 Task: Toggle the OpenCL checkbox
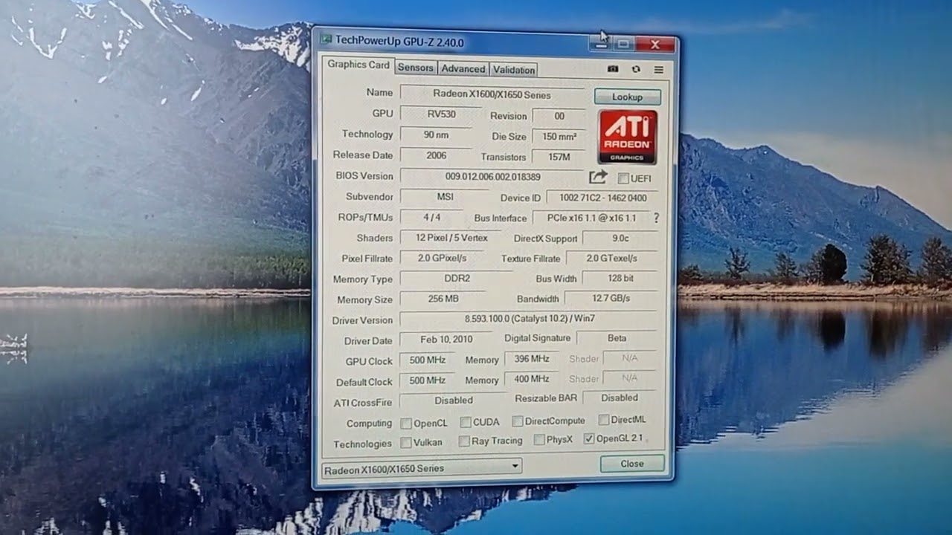(406, 423)
